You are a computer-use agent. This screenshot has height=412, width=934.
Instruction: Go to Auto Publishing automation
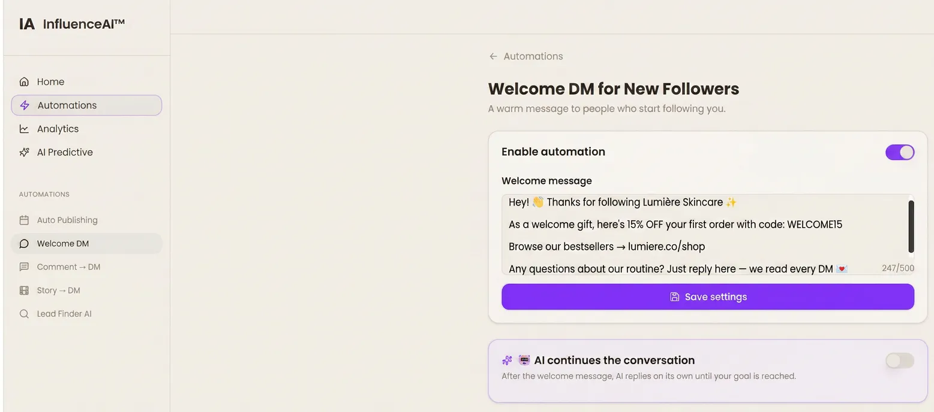click(86, 220)
